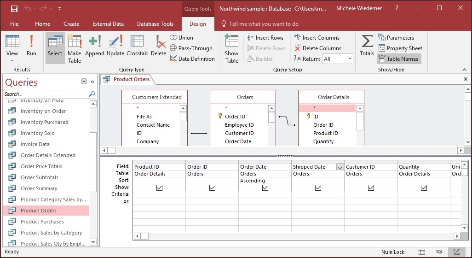Open Product Sales by Category query

(x=51, y=233)
